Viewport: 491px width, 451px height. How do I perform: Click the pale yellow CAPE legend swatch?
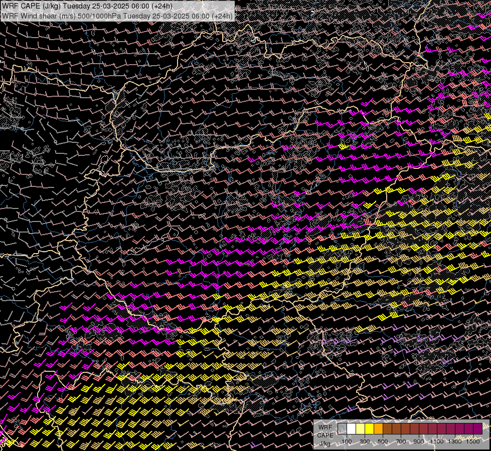pyautogui.click(x=361, y=429)
